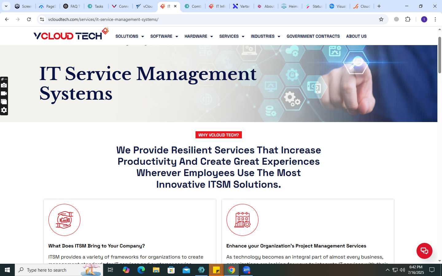Reload the current page

click(x=29, y=19)
